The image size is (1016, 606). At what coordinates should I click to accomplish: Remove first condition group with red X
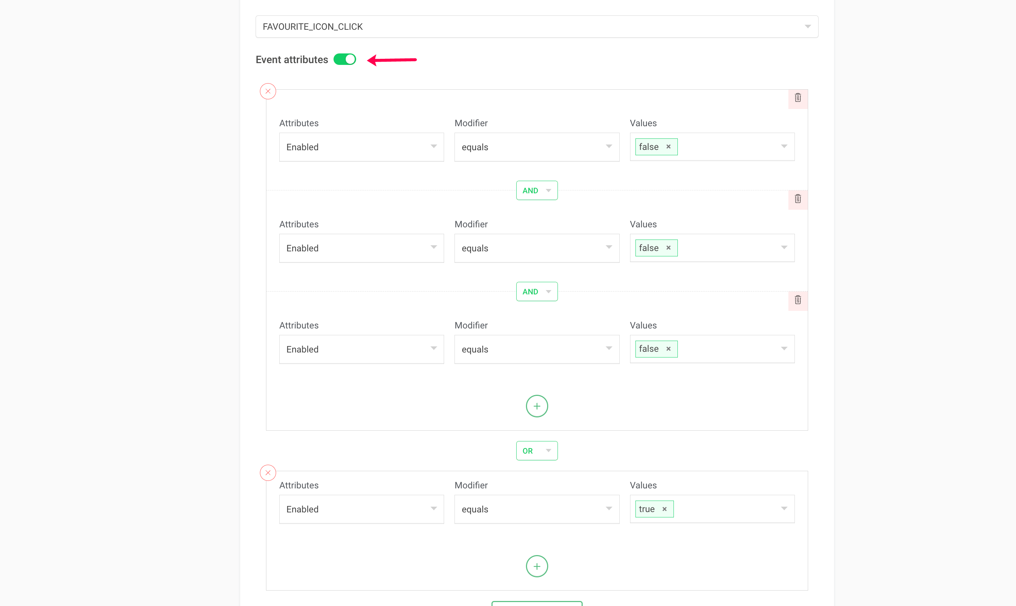[x=268, y=91]
